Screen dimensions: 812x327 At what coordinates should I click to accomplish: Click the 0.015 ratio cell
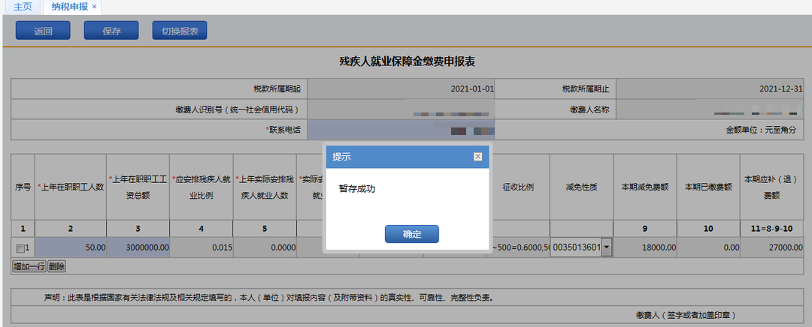pyautogui.click(x=201, y=248)
